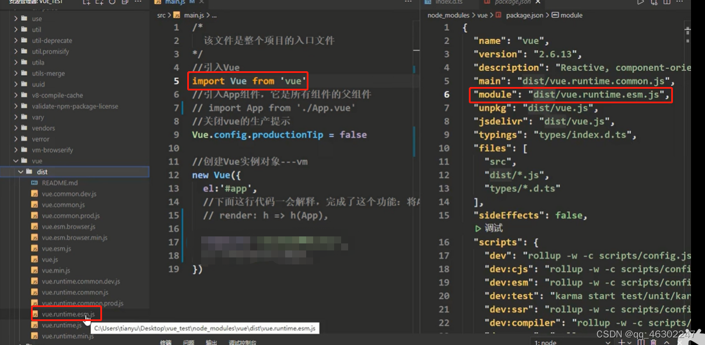The image size is (705, 345).
Task: Click the New Folder icon in explorer header
Action: (x=100, y=2)
